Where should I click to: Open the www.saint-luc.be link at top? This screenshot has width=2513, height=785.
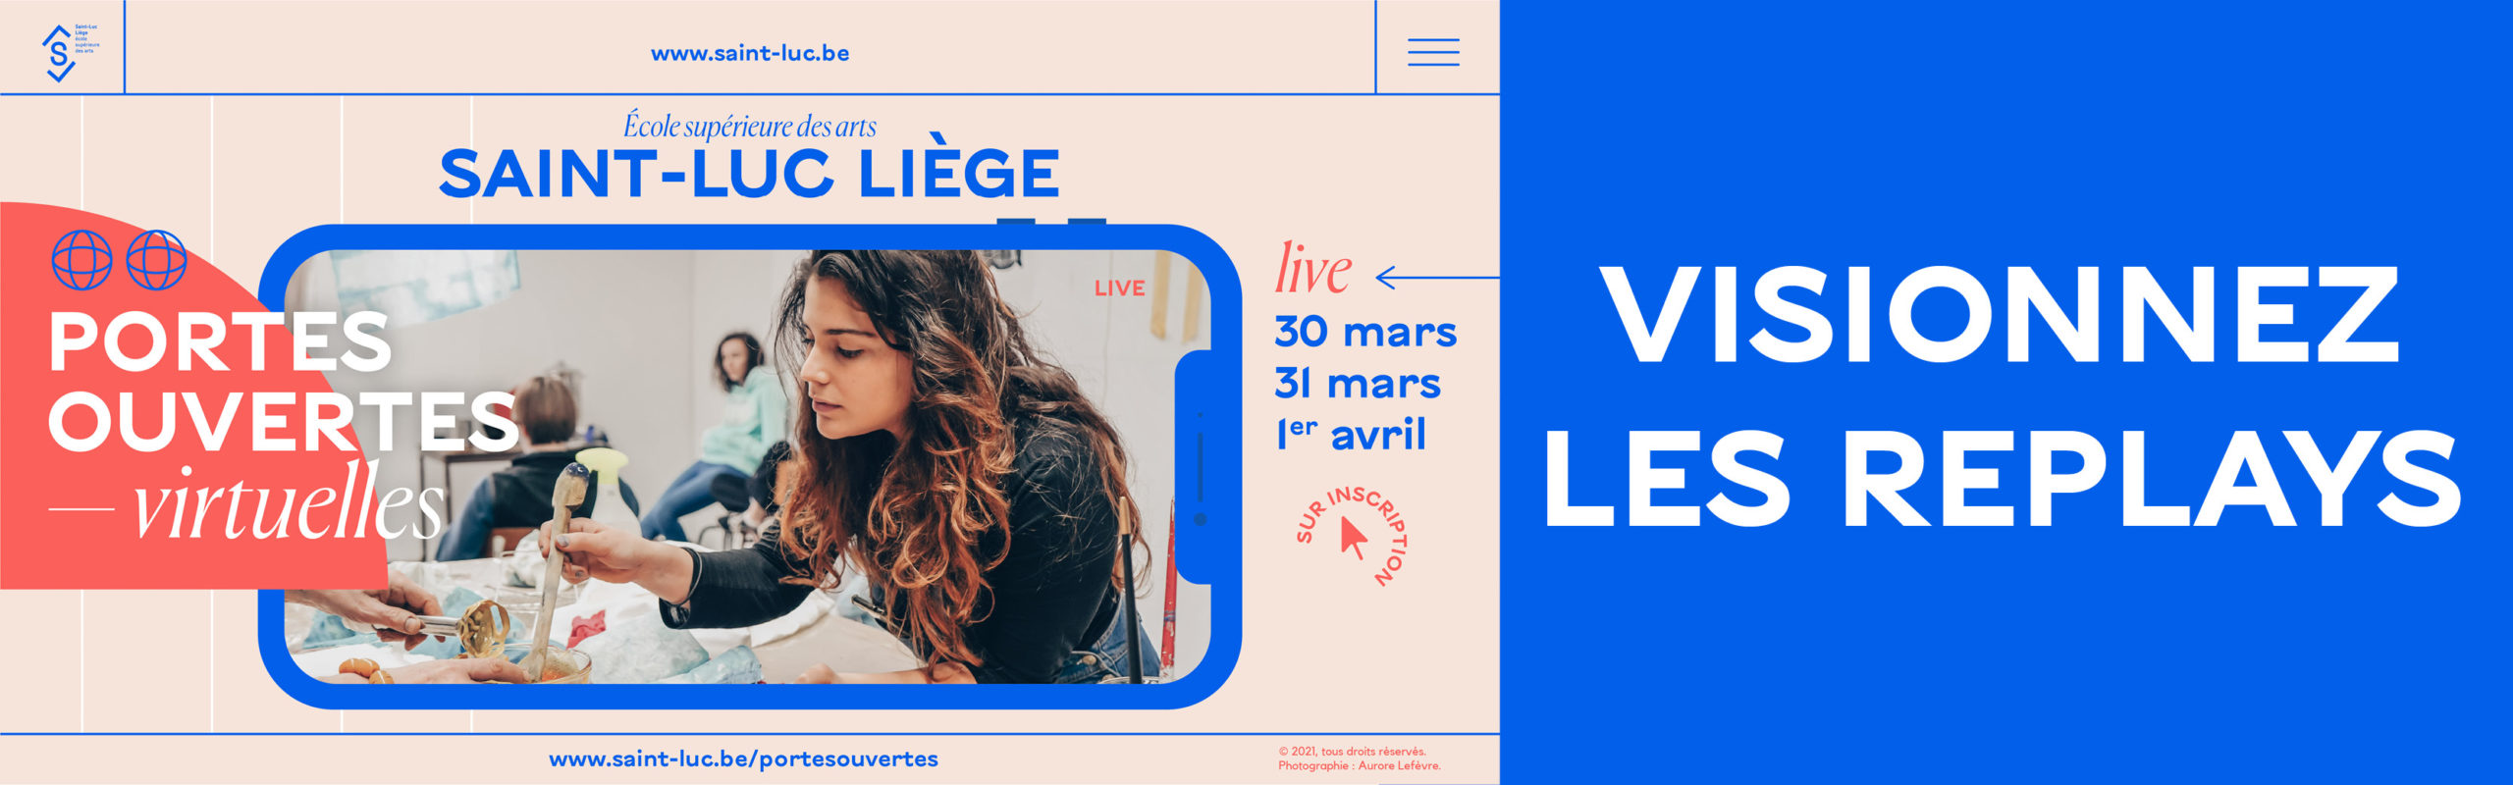pyautogui.click(x=750, y=53)
